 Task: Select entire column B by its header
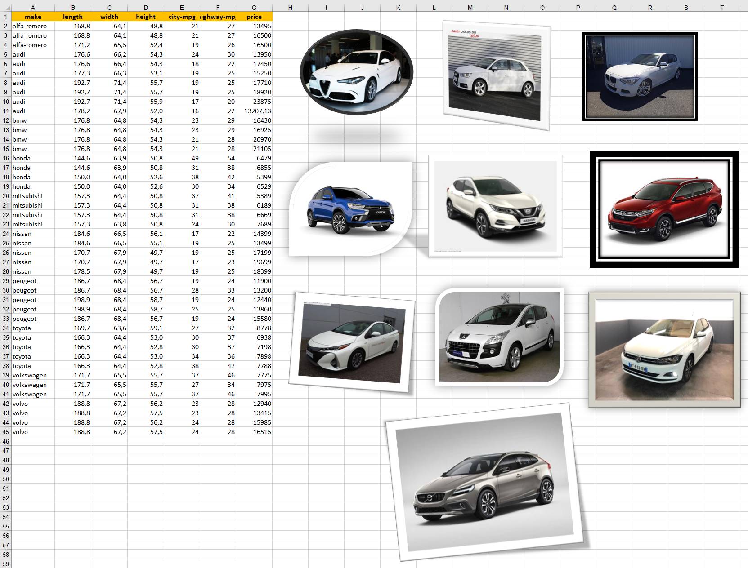pos(73,8)
